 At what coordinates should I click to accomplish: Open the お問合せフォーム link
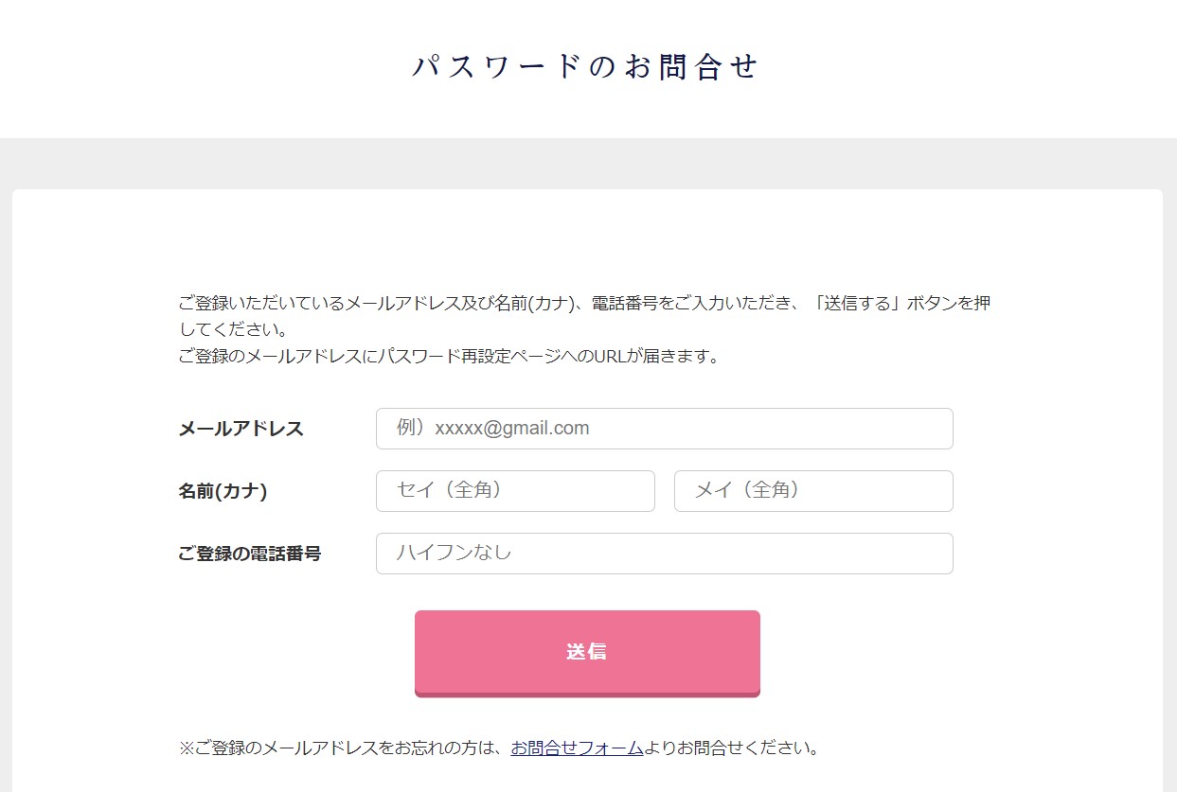tap(577, 748)
